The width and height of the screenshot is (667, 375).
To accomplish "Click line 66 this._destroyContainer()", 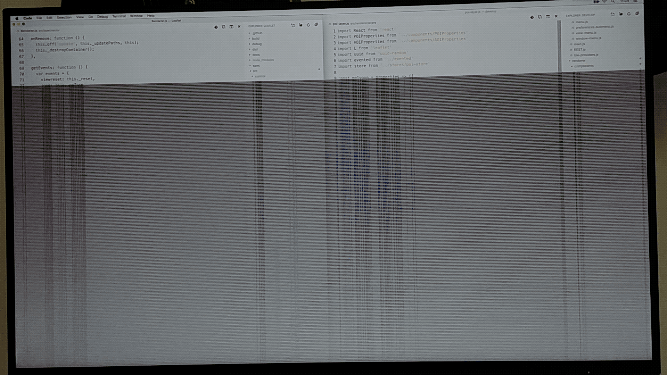I will click(65, 50).
